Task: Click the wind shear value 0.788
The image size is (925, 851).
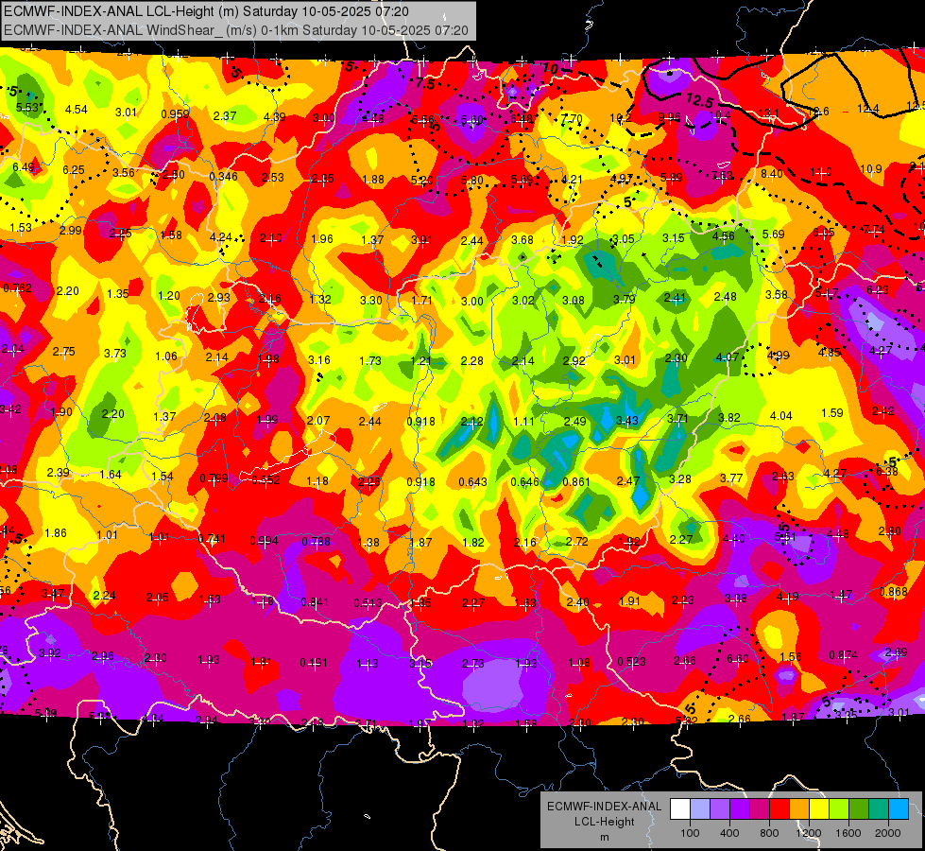Action: [x=317, y=542]
